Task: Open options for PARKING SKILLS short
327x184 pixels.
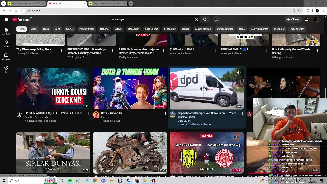Action: pyautogui.click(x=266, y=51)
